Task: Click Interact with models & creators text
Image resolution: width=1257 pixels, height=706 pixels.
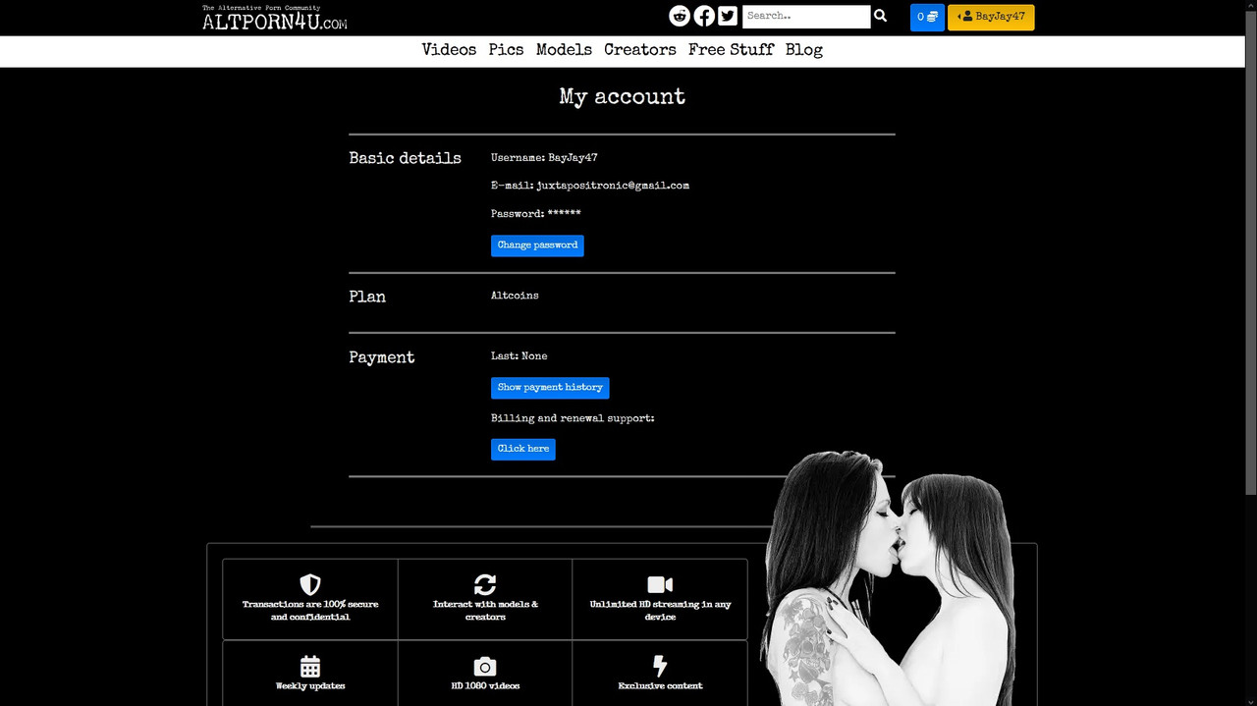Action: 485,611
